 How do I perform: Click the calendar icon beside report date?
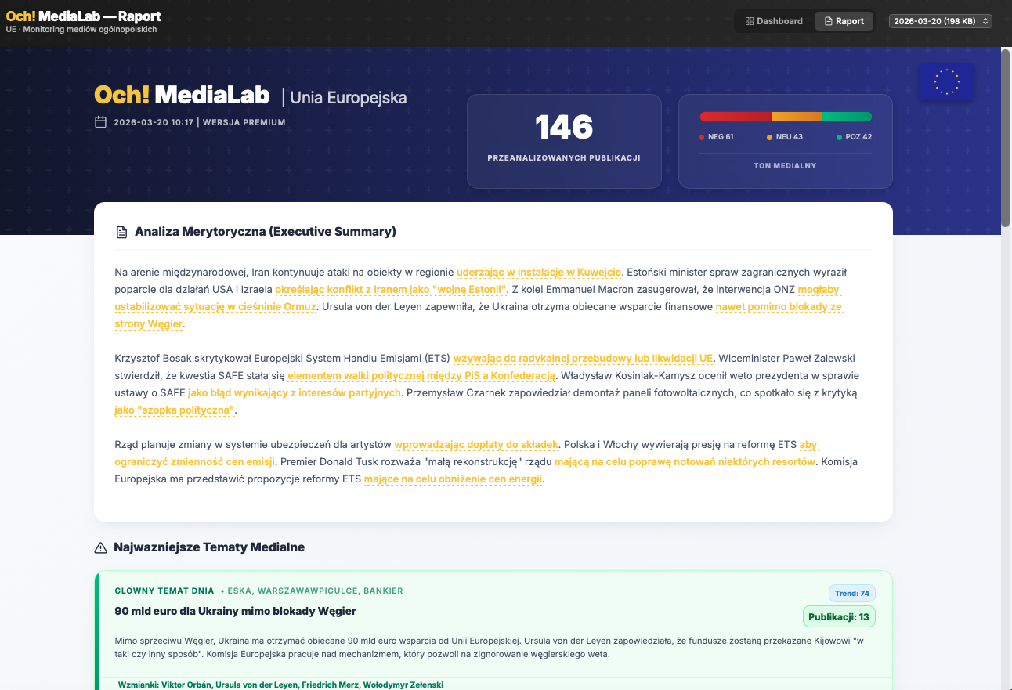coord(100,122)
